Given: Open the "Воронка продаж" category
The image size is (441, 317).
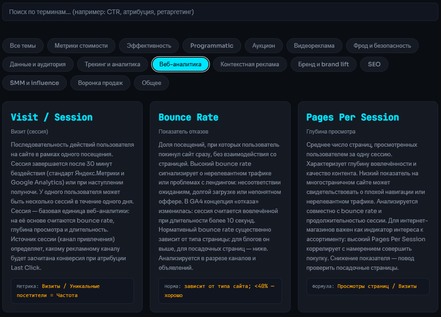Looking at the screenshot, I should (x=100, y=83).
